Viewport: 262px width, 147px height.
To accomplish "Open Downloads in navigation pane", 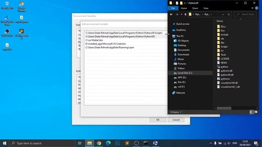I will 183,54.
